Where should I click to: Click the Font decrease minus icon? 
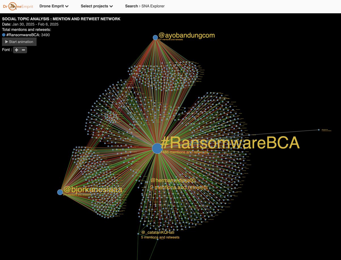click(22, 50)
